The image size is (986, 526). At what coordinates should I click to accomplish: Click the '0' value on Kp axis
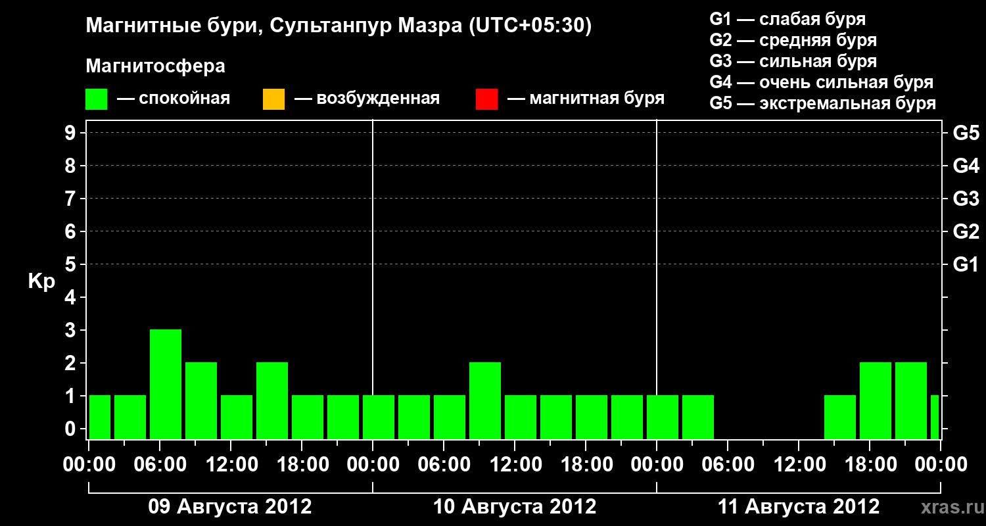72,429
